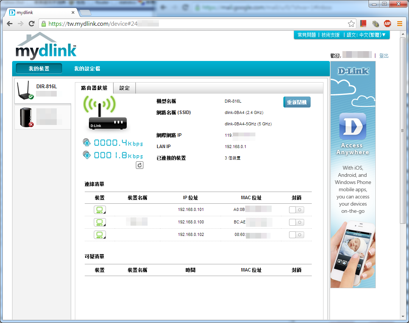Open the 我的設定檔 tab
The height and width of the screenshot is (323, 409).
(87, 69)
